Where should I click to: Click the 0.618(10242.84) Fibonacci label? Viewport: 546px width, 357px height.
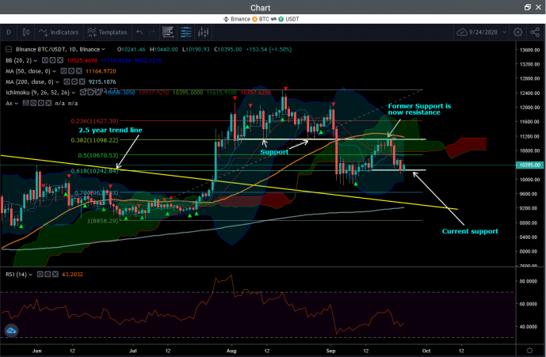pyautogui.click(x=95, y=171)
